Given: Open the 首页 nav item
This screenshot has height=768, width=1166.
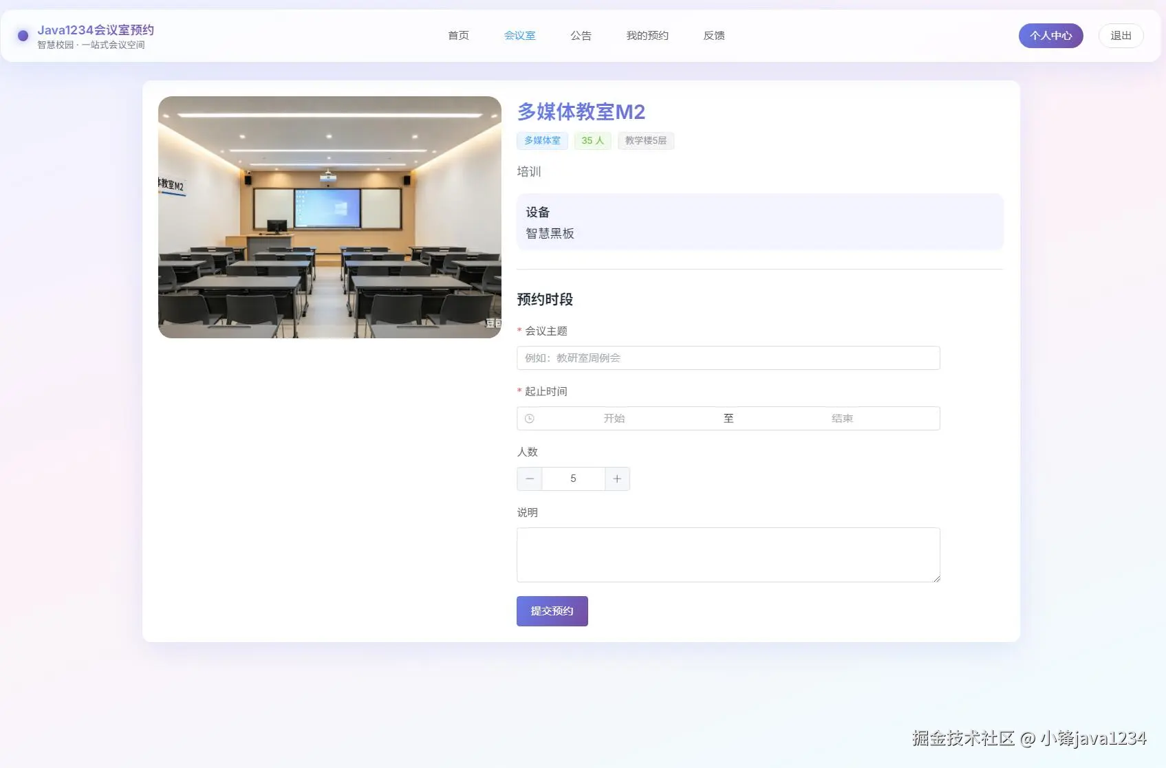Looking at the screenshot, I should point(458,36).
